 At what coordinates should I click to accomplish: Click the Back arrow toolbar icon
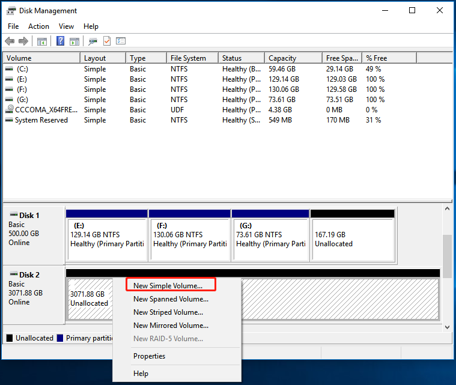pos(10,41)
